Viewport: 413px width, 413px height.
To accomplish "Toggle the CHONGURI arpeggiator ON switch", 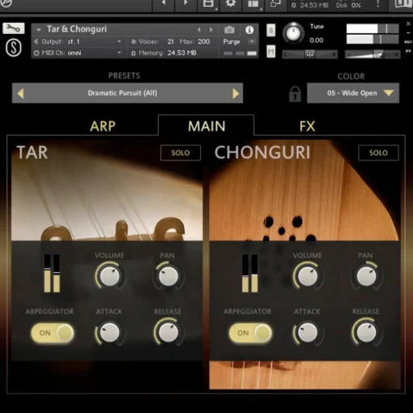I will tap(250, 333).
